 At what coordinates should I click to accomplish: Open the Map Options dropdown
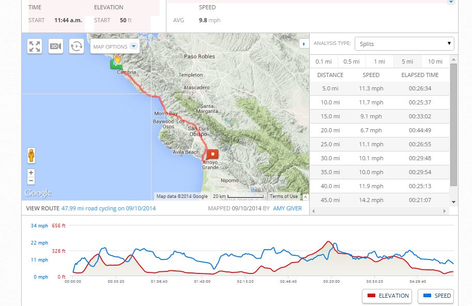tap(115, 47)
